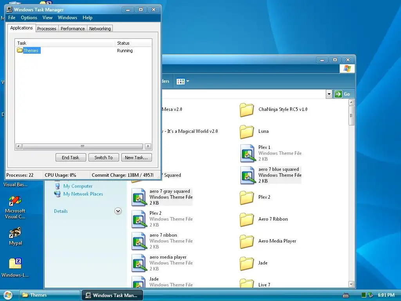Click the 6:01 PM clock in tray
The height and width of the screenshot is (301, 401).
click(386, 295)
